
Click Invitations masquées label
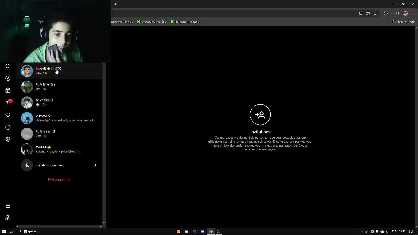coord(50,165)
